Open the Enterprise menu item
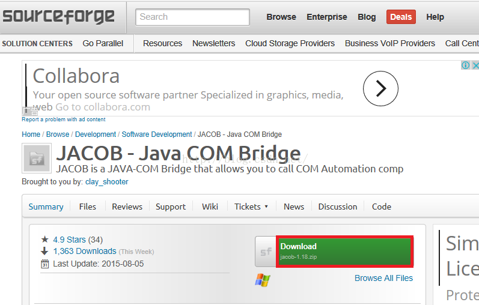This screenshot has width=479, height=305. pos(326,17)
